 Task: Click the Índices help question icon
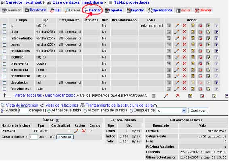pos(57,121)
